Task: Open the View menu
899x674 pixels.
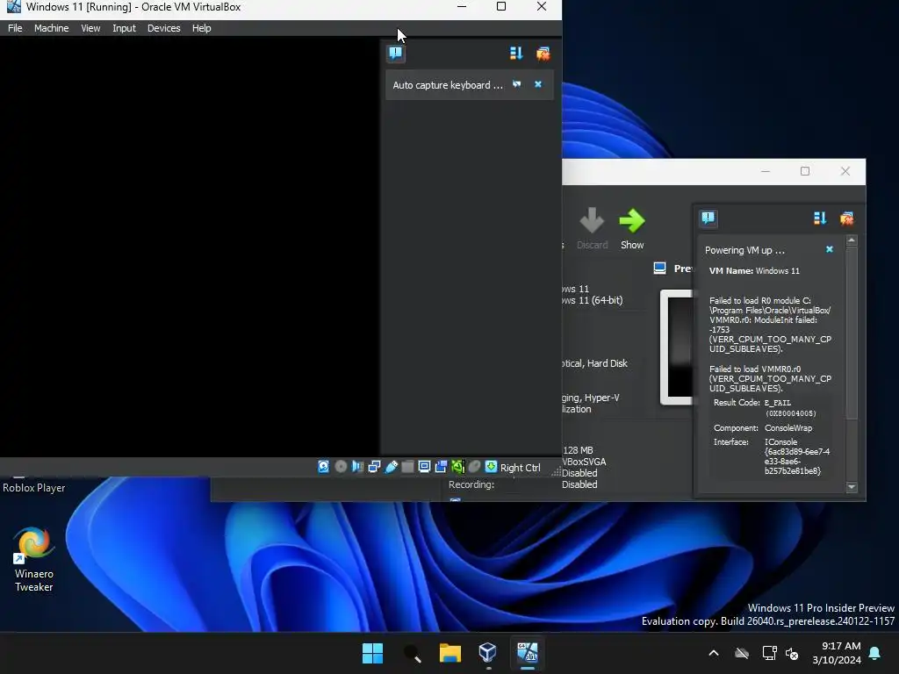Action: tap(90, 28)
